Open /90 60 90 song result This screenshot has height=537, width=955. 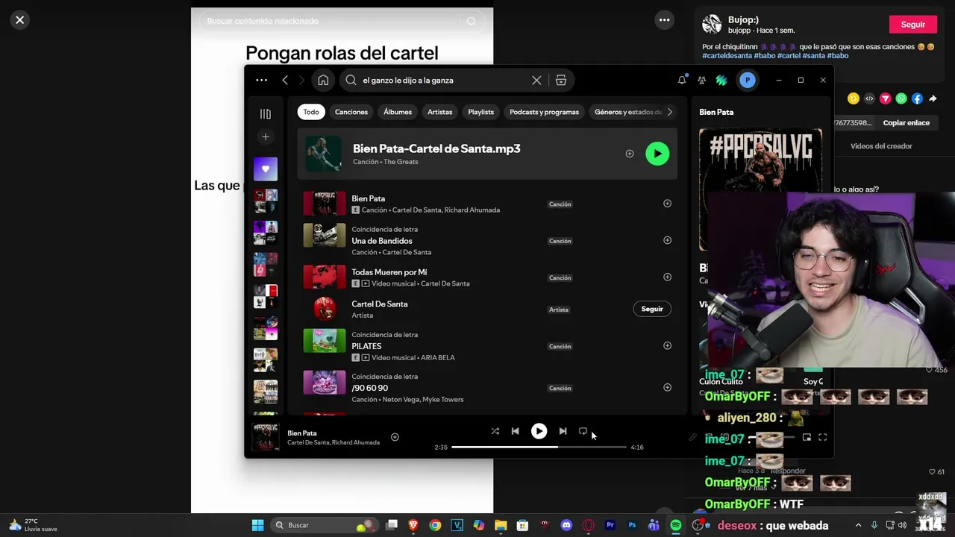pos(487,387)
